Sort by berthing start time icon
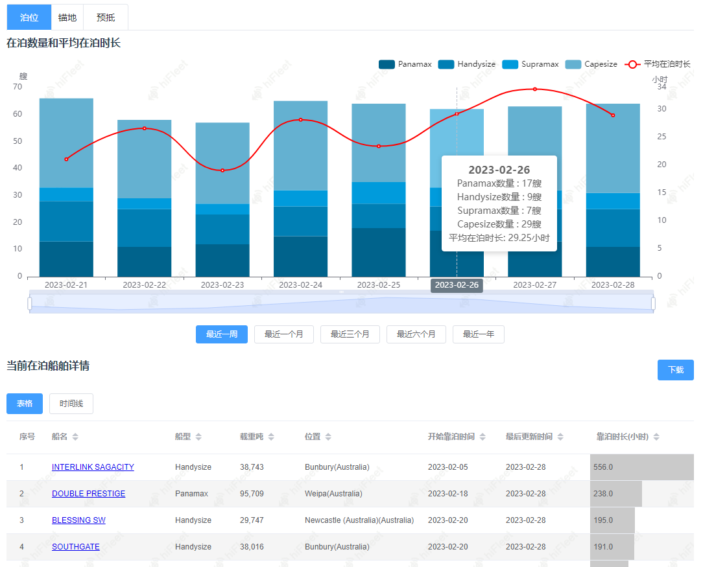This screenshot has height=567, width=703. [x=483, y=437]
